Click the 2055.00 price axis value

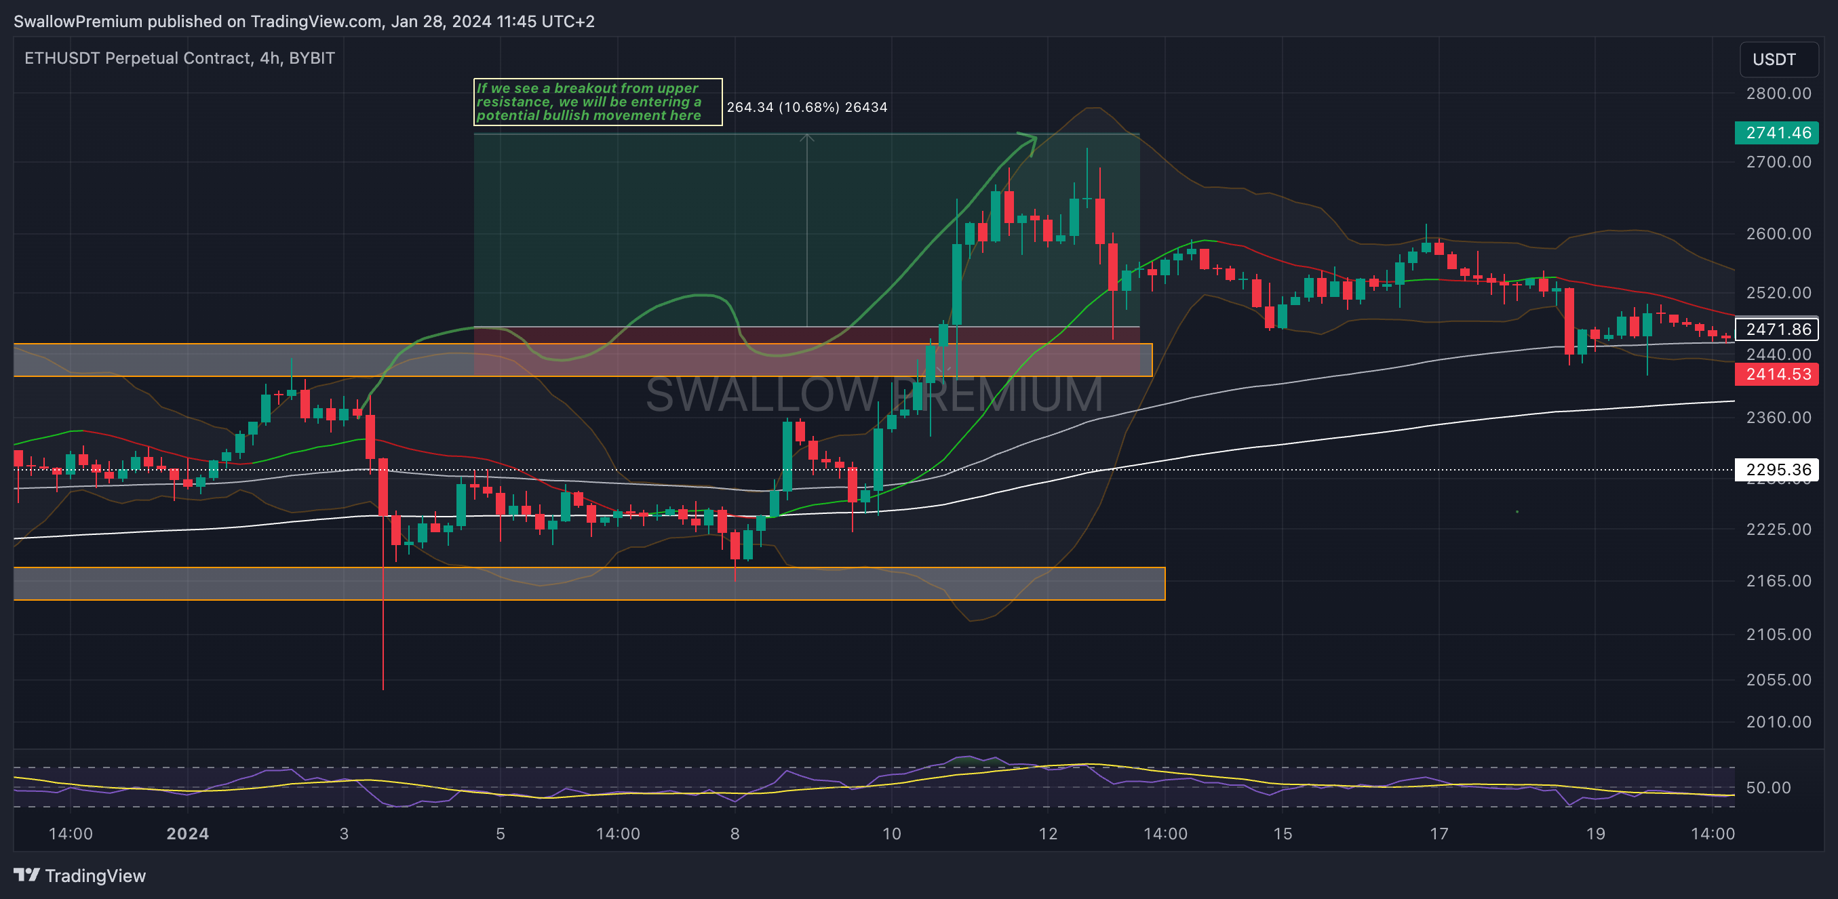1778,680
